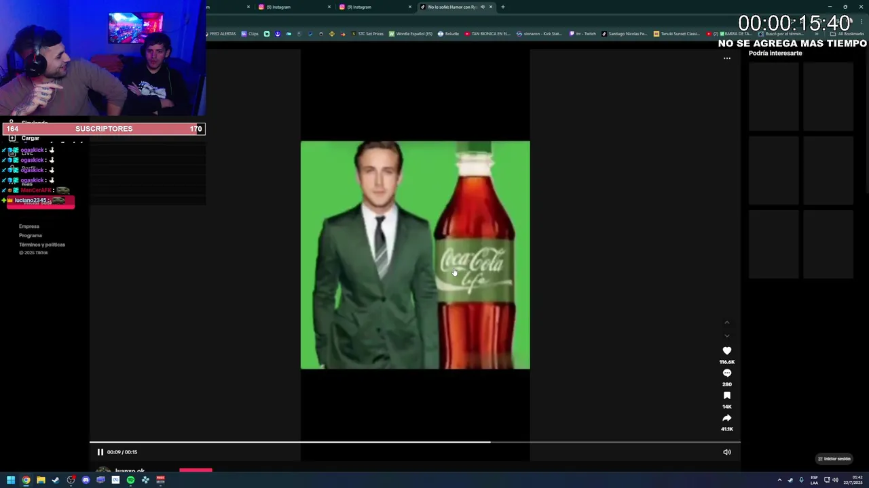Open the STC Set Prices bookmark
Screen dimensions: 869x488
point(367,34)
